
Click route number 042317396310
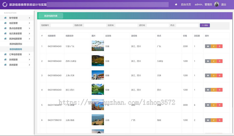point(55,120)
